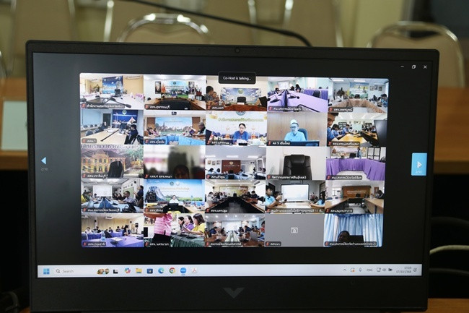Open Google Chrome from the taskbar
This screenshot has width=469, height=313.
(172, 271)
